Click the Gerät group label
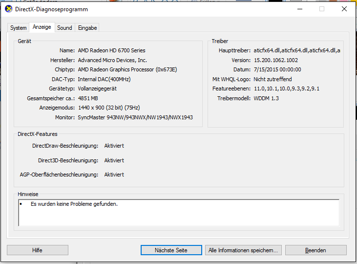The image size is (357, 264). click(x=24, y=41)
